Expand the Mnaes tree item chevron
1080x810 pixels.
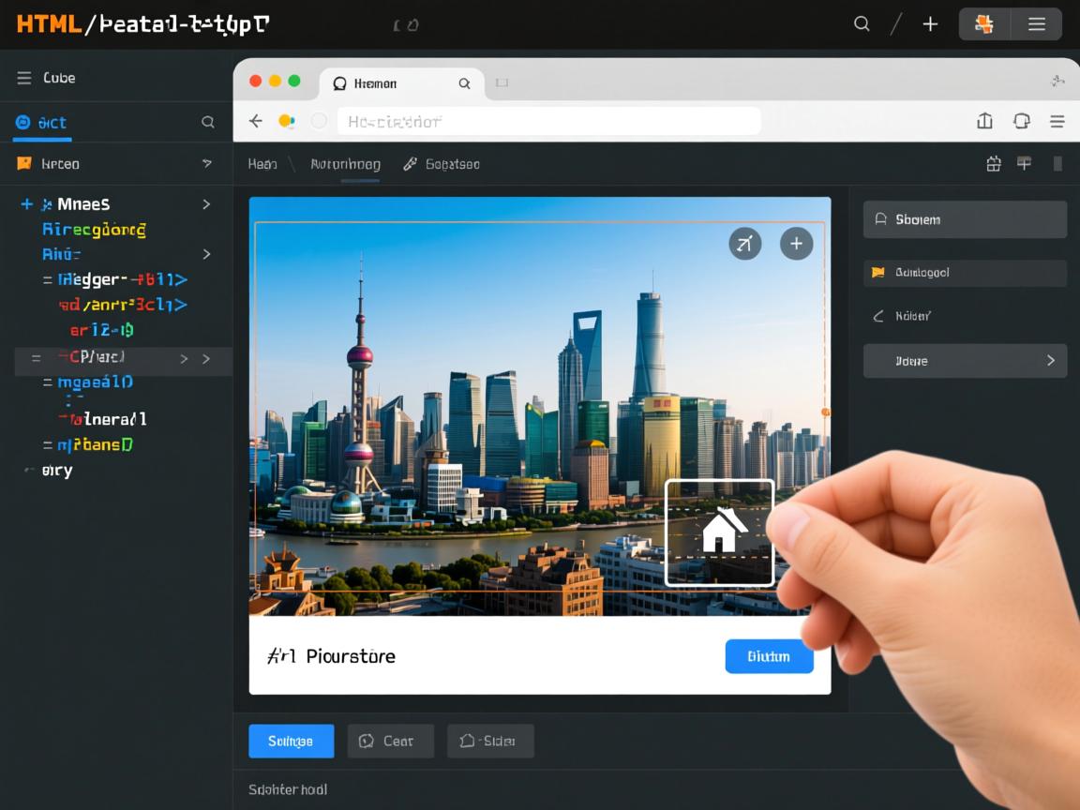206,204
